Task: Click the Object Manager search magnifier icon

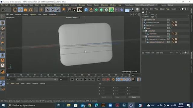Action: tap(180, 9)
